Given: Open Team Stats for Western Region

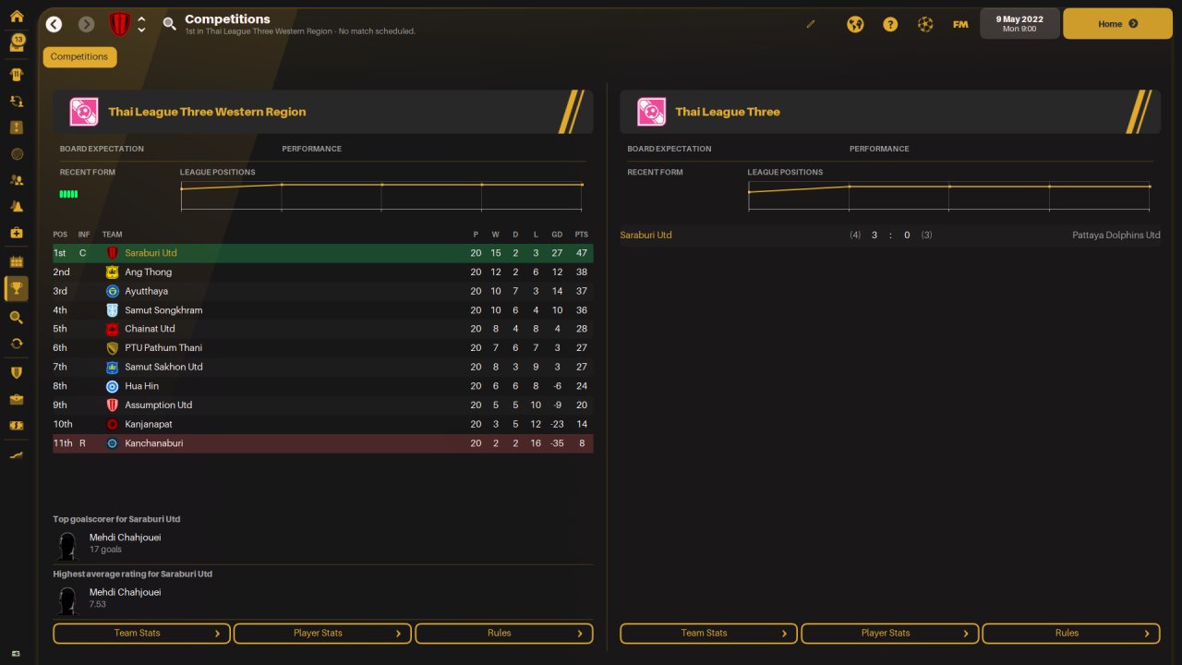Looking at the screenshot, I should click(141, 634).
